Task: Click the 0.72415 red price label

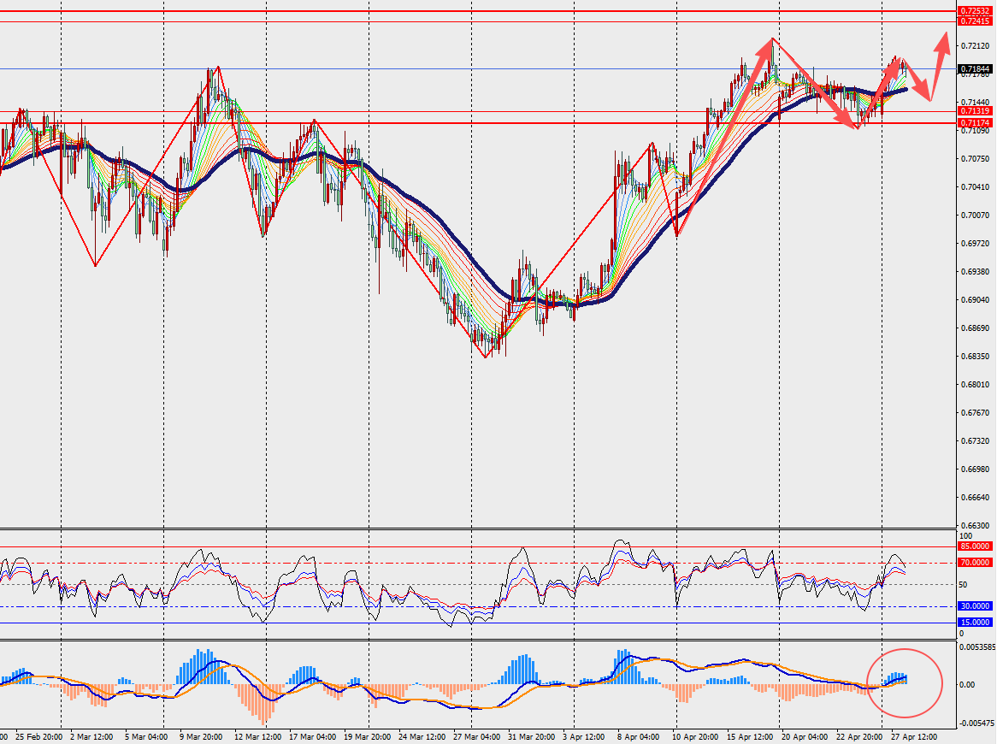Action: click(x=975, y=21)
